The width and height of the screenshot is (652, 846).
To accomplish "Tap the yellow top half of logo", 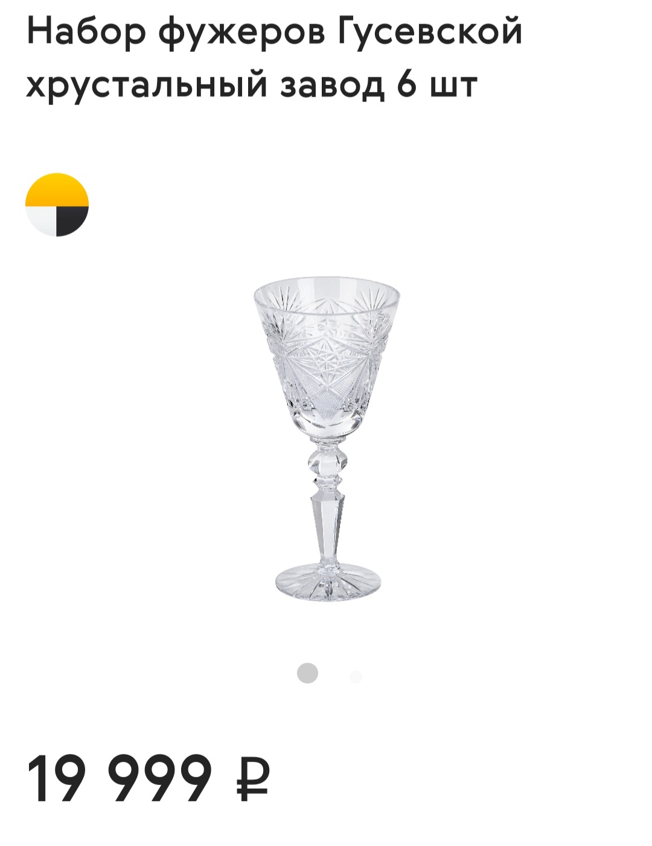I will pyautogui.click(x=57, y=189).
